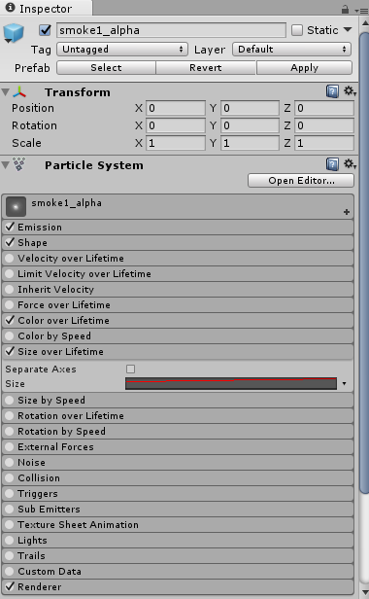Disable Color over Lifetime module
The height and width of the screenshot is (599, 369).
(10, 320)
